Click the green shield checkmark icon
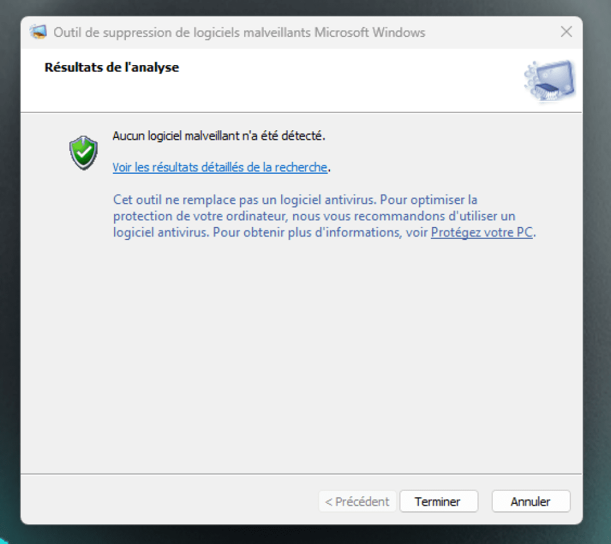This screenshot has width=611, height=544. pos(84,152)
